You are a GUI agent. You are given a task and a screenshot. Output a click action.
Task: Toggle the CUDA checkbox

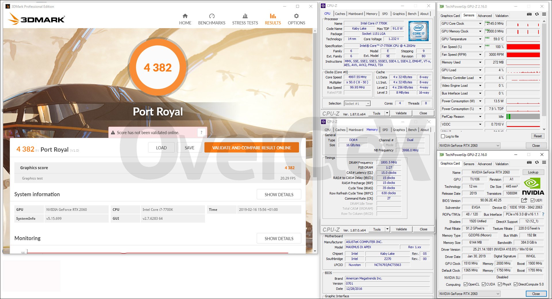(484, 284)
